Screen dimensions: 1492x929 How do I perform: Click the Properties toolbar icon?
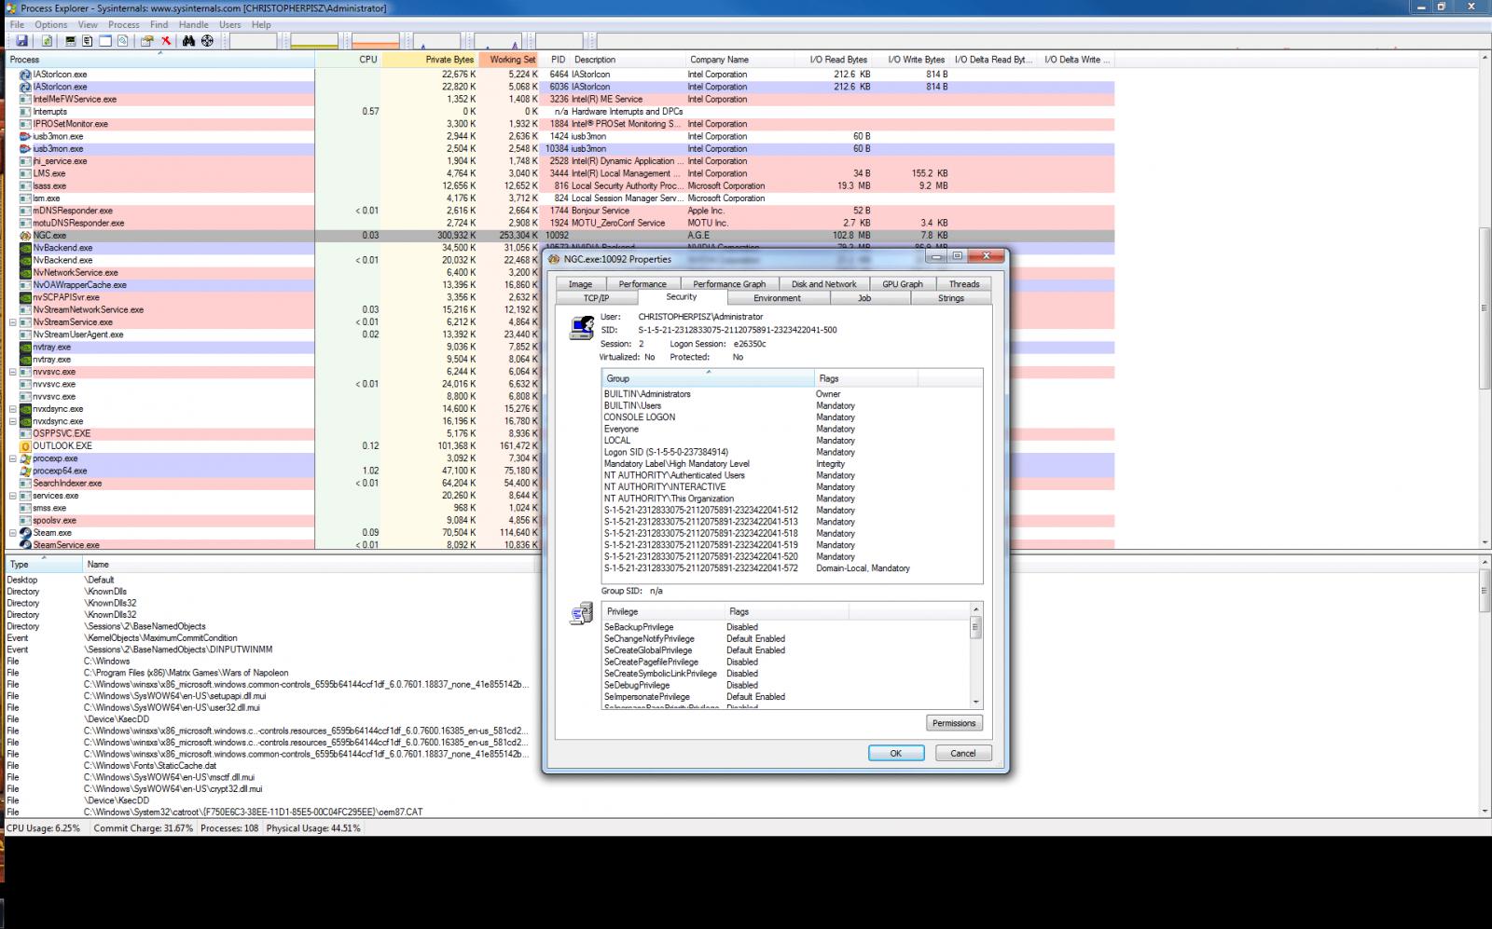(x=147, y=41)
